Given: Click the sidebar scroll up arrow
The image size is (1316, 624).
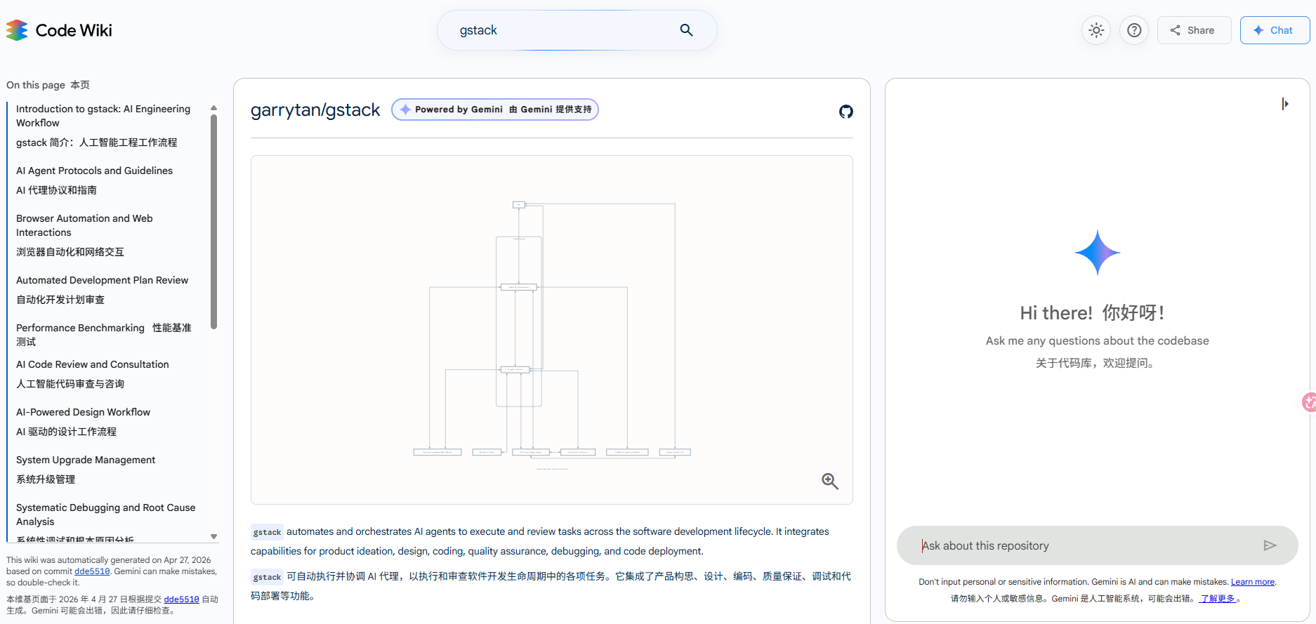Looking at the screenshot, I should tap(213, 108).
